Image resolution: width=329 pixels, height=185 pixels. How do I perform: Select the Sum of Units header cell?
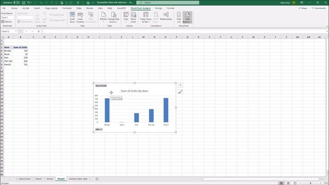click(x=21, y=47)
